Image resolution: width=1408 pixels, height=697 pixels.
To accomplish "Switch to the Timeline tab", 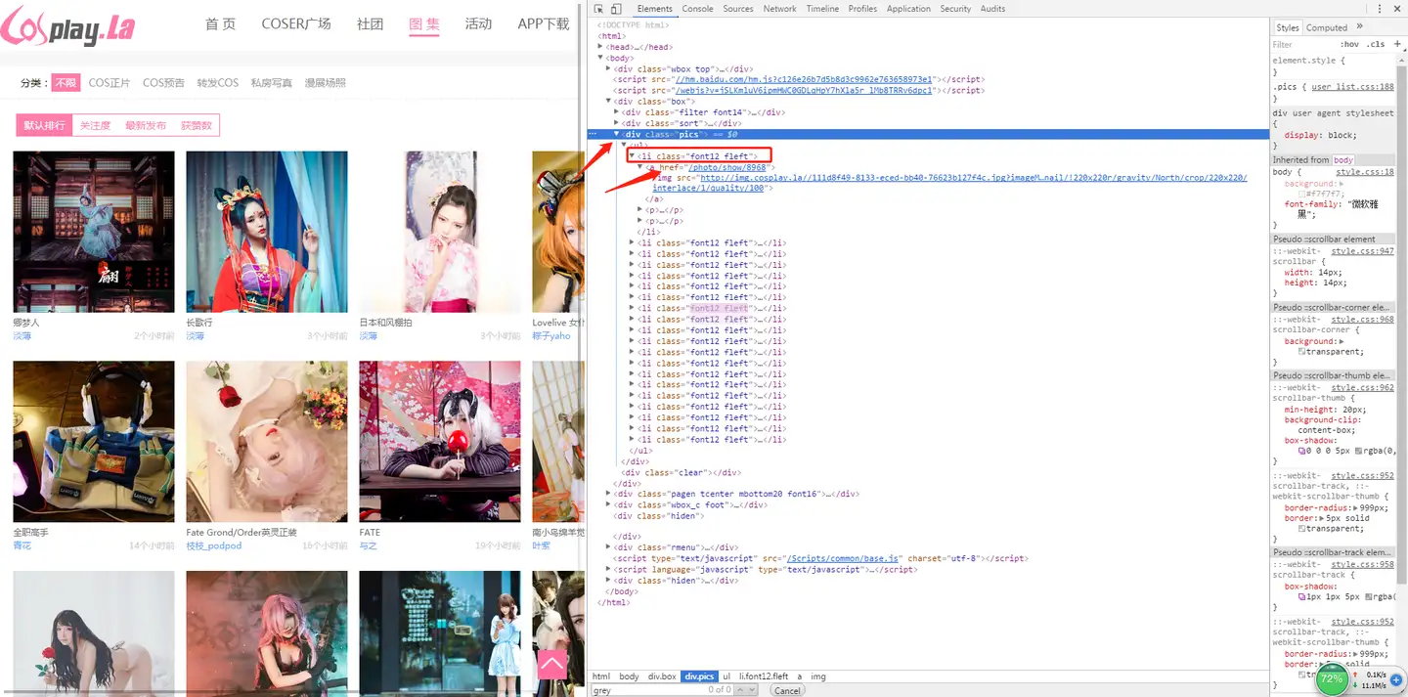I will point(822,9).
